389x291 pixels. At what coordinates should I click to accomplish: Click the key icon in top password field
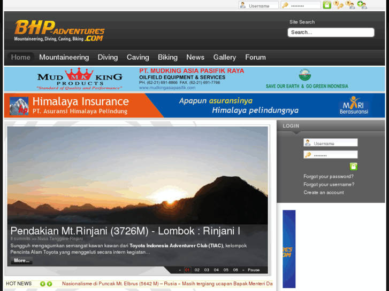(285, 5)
